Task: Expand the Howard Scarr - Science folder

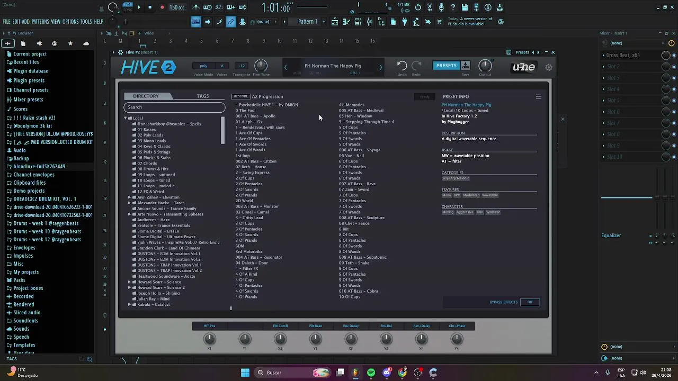Action: [x=129, y=282]
